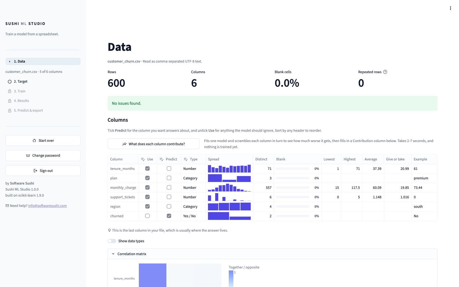Select the 5. Predict & export step
The height and width of the screenshot is (287, 459).
tap(43, 110)
